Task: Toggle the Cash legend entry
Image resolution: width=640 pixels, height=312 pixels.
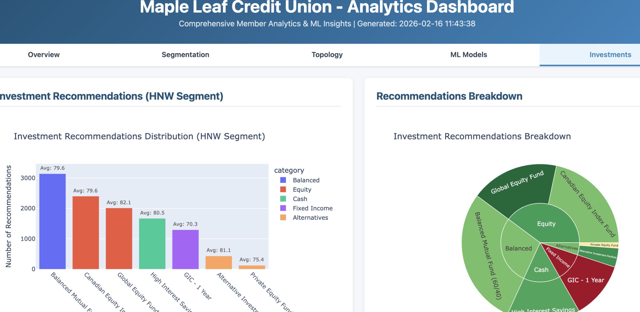Action: tap(299, 199)
